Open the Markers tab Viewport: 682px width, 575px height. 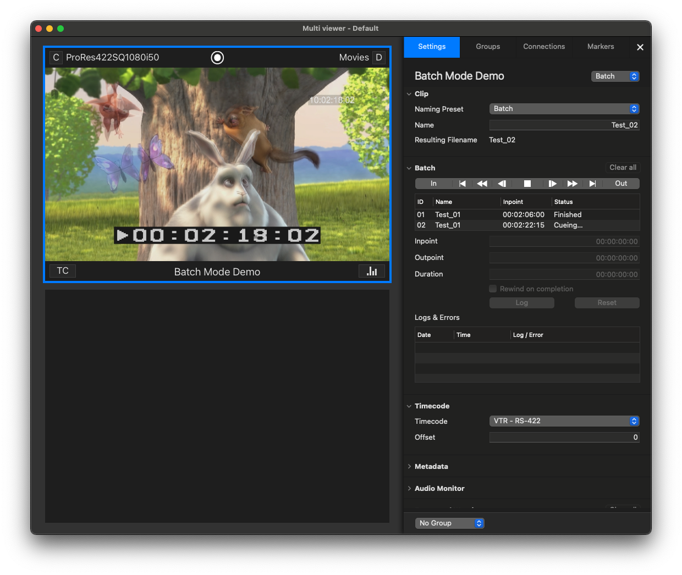(x=601, y=47)
